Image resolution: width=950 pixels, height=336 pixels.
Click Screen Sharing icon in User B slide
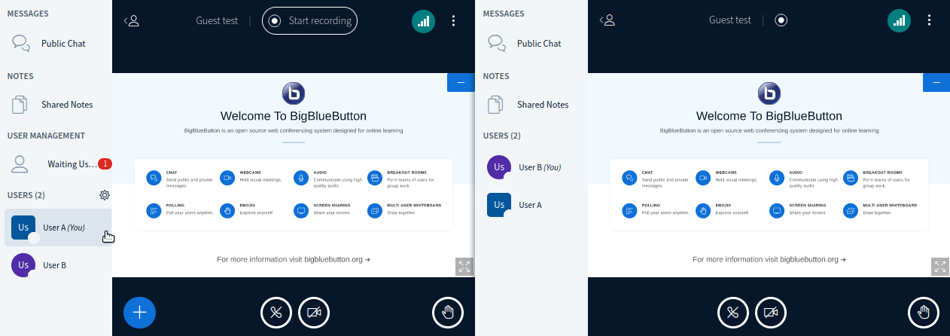coord(776,210)
